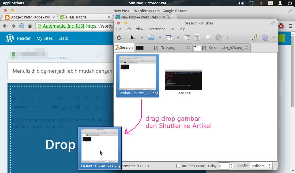Select the area selection capture tool
The height and width of the screenshot is (173, 295).
point(132,37)
